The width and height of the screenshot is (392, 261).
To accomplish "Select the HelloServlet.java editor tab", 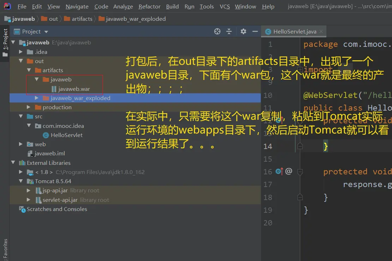I will pyautogui.click(x=294, y=31).
